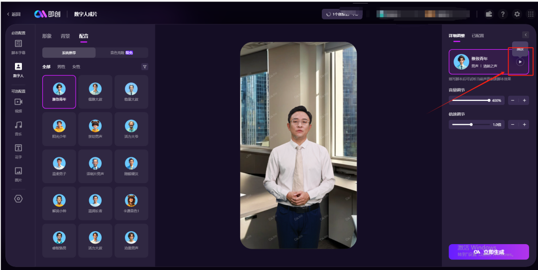Open the 图片 image sidebar icon

(x=18, y=171)
